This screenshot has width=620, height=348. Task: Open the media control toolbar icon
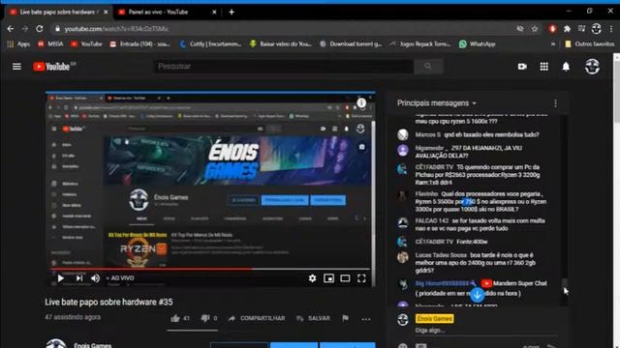coord(581,29)
